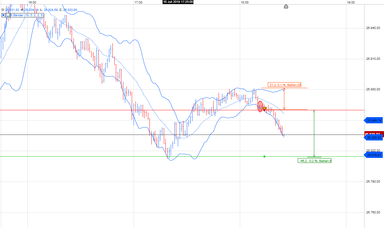Select the pink ellipse highlight annotation
The height and width of the screenshot is (228, 384).
260,106
